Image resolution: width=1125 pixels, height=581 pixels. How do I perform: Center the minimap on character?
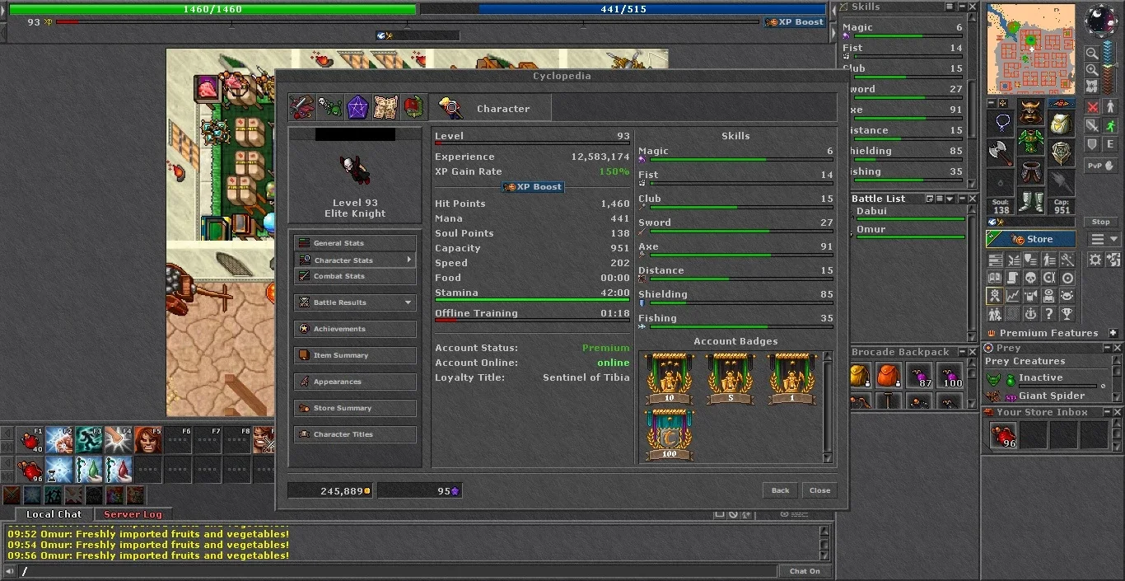click(1092, 87)
